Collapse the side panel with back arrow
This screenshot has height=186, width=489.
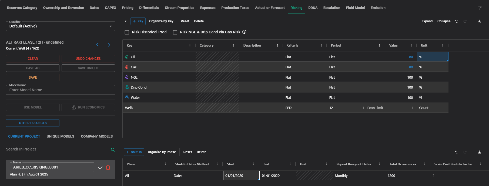(x=126, y=21)
